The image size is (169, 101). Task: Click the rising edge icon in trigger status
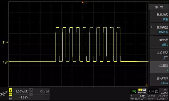[143, 99]
